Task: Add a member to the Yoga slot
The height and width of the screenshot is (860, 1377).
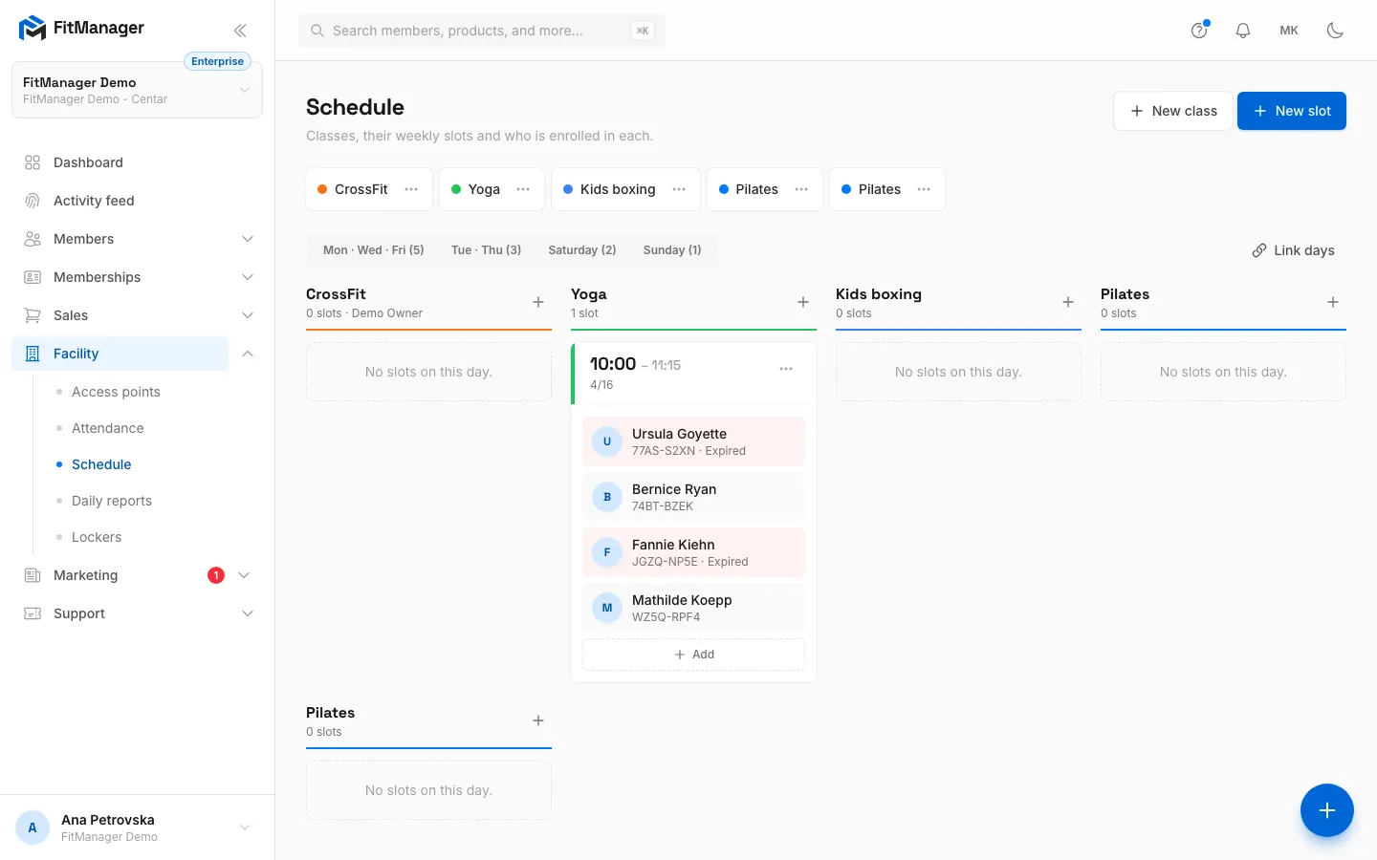Action: [x=693, y=655]
